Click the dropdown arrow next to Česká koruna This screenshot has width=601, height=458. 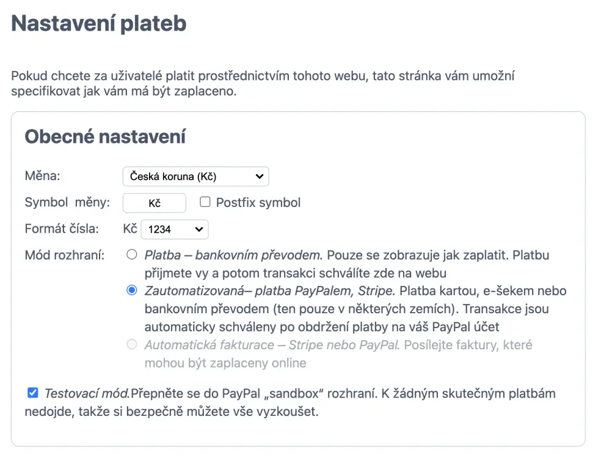coord(260,176)
